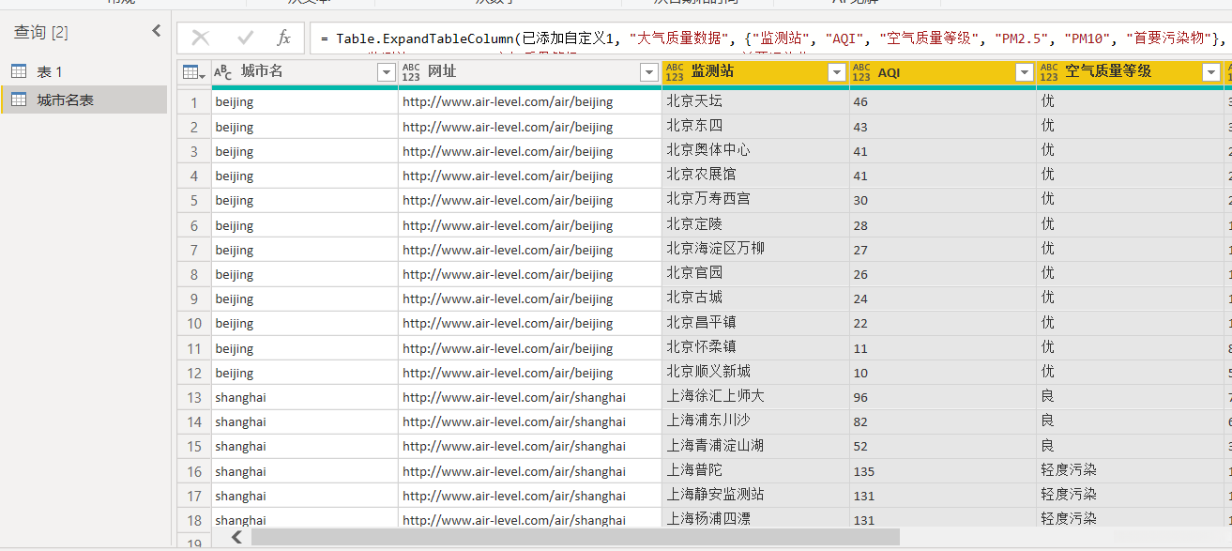Image resolution: width=1232 pixels, height=551 pixels.
Task: Click table icon beside 表 1 query
Action: (19, 71)
